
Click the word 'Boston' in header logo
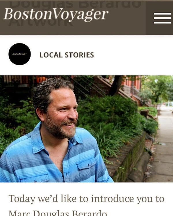28,14
